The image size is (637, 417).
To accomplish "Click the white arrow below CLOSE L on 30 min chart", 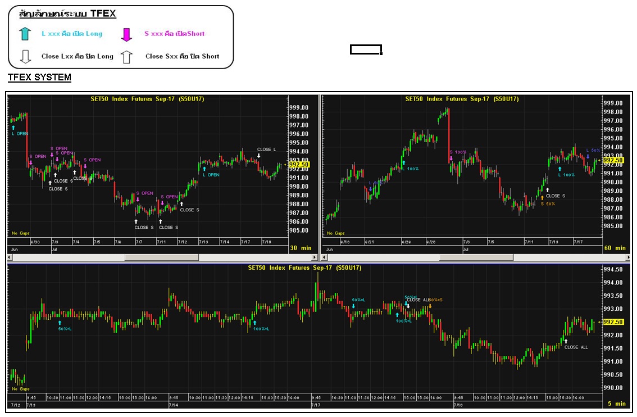I will coord(259,156).
